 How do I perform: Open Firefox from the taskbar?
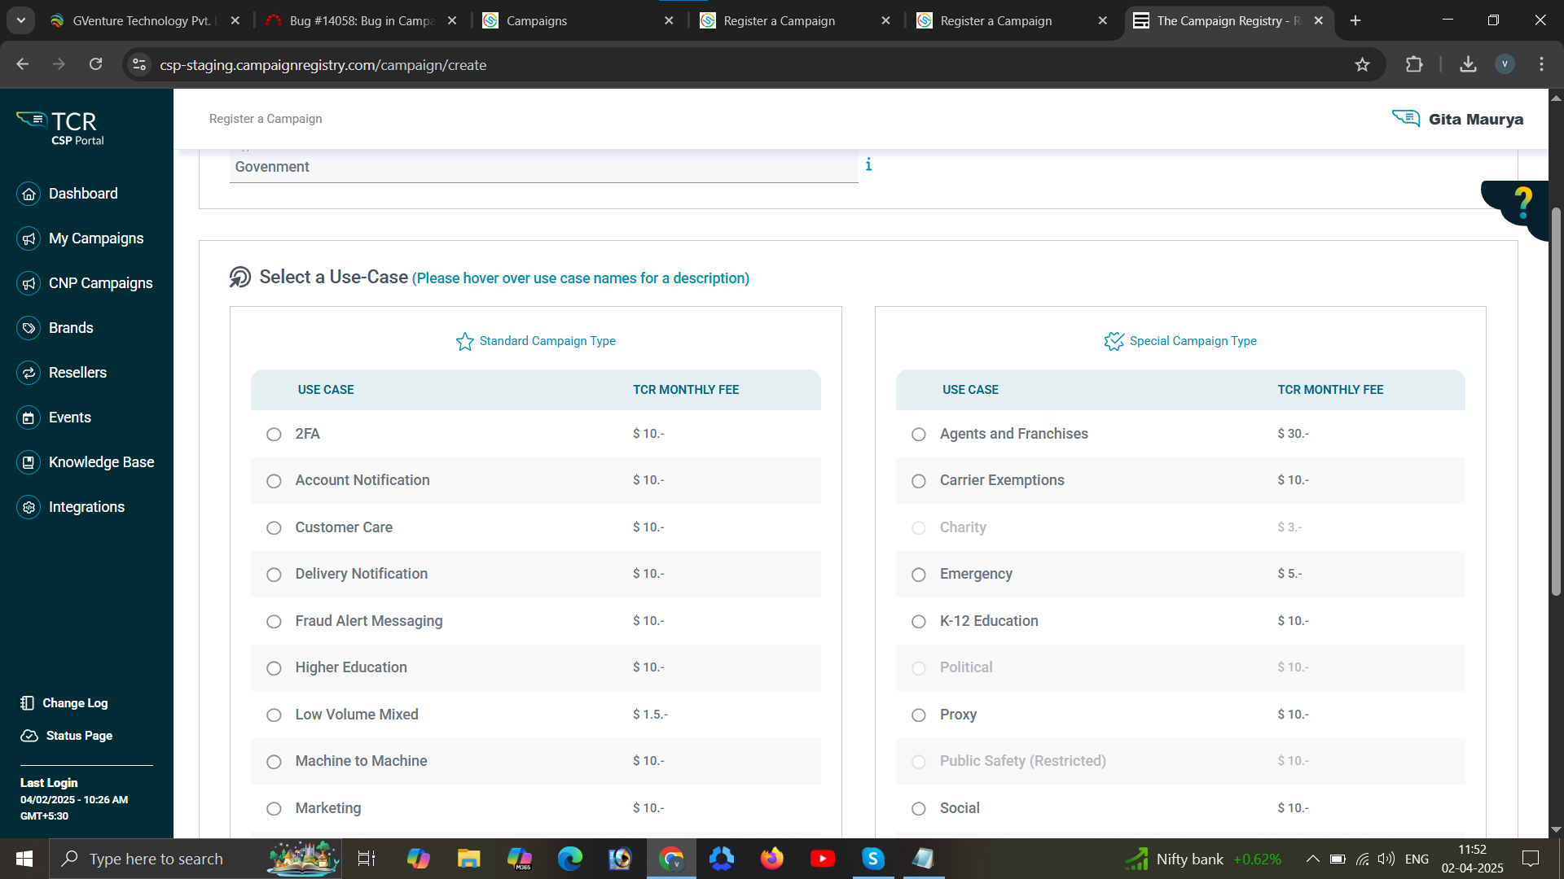click(771, 859)
